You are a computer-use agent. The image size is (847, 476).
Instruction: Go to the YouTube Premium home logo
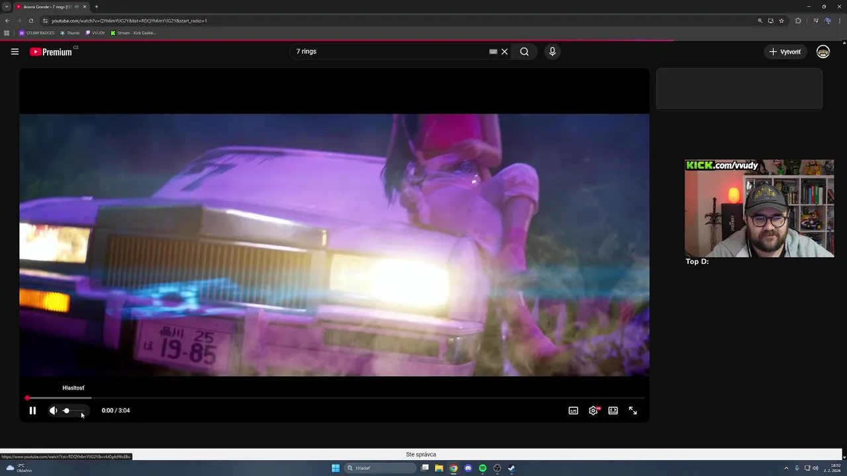click(51, 52)
